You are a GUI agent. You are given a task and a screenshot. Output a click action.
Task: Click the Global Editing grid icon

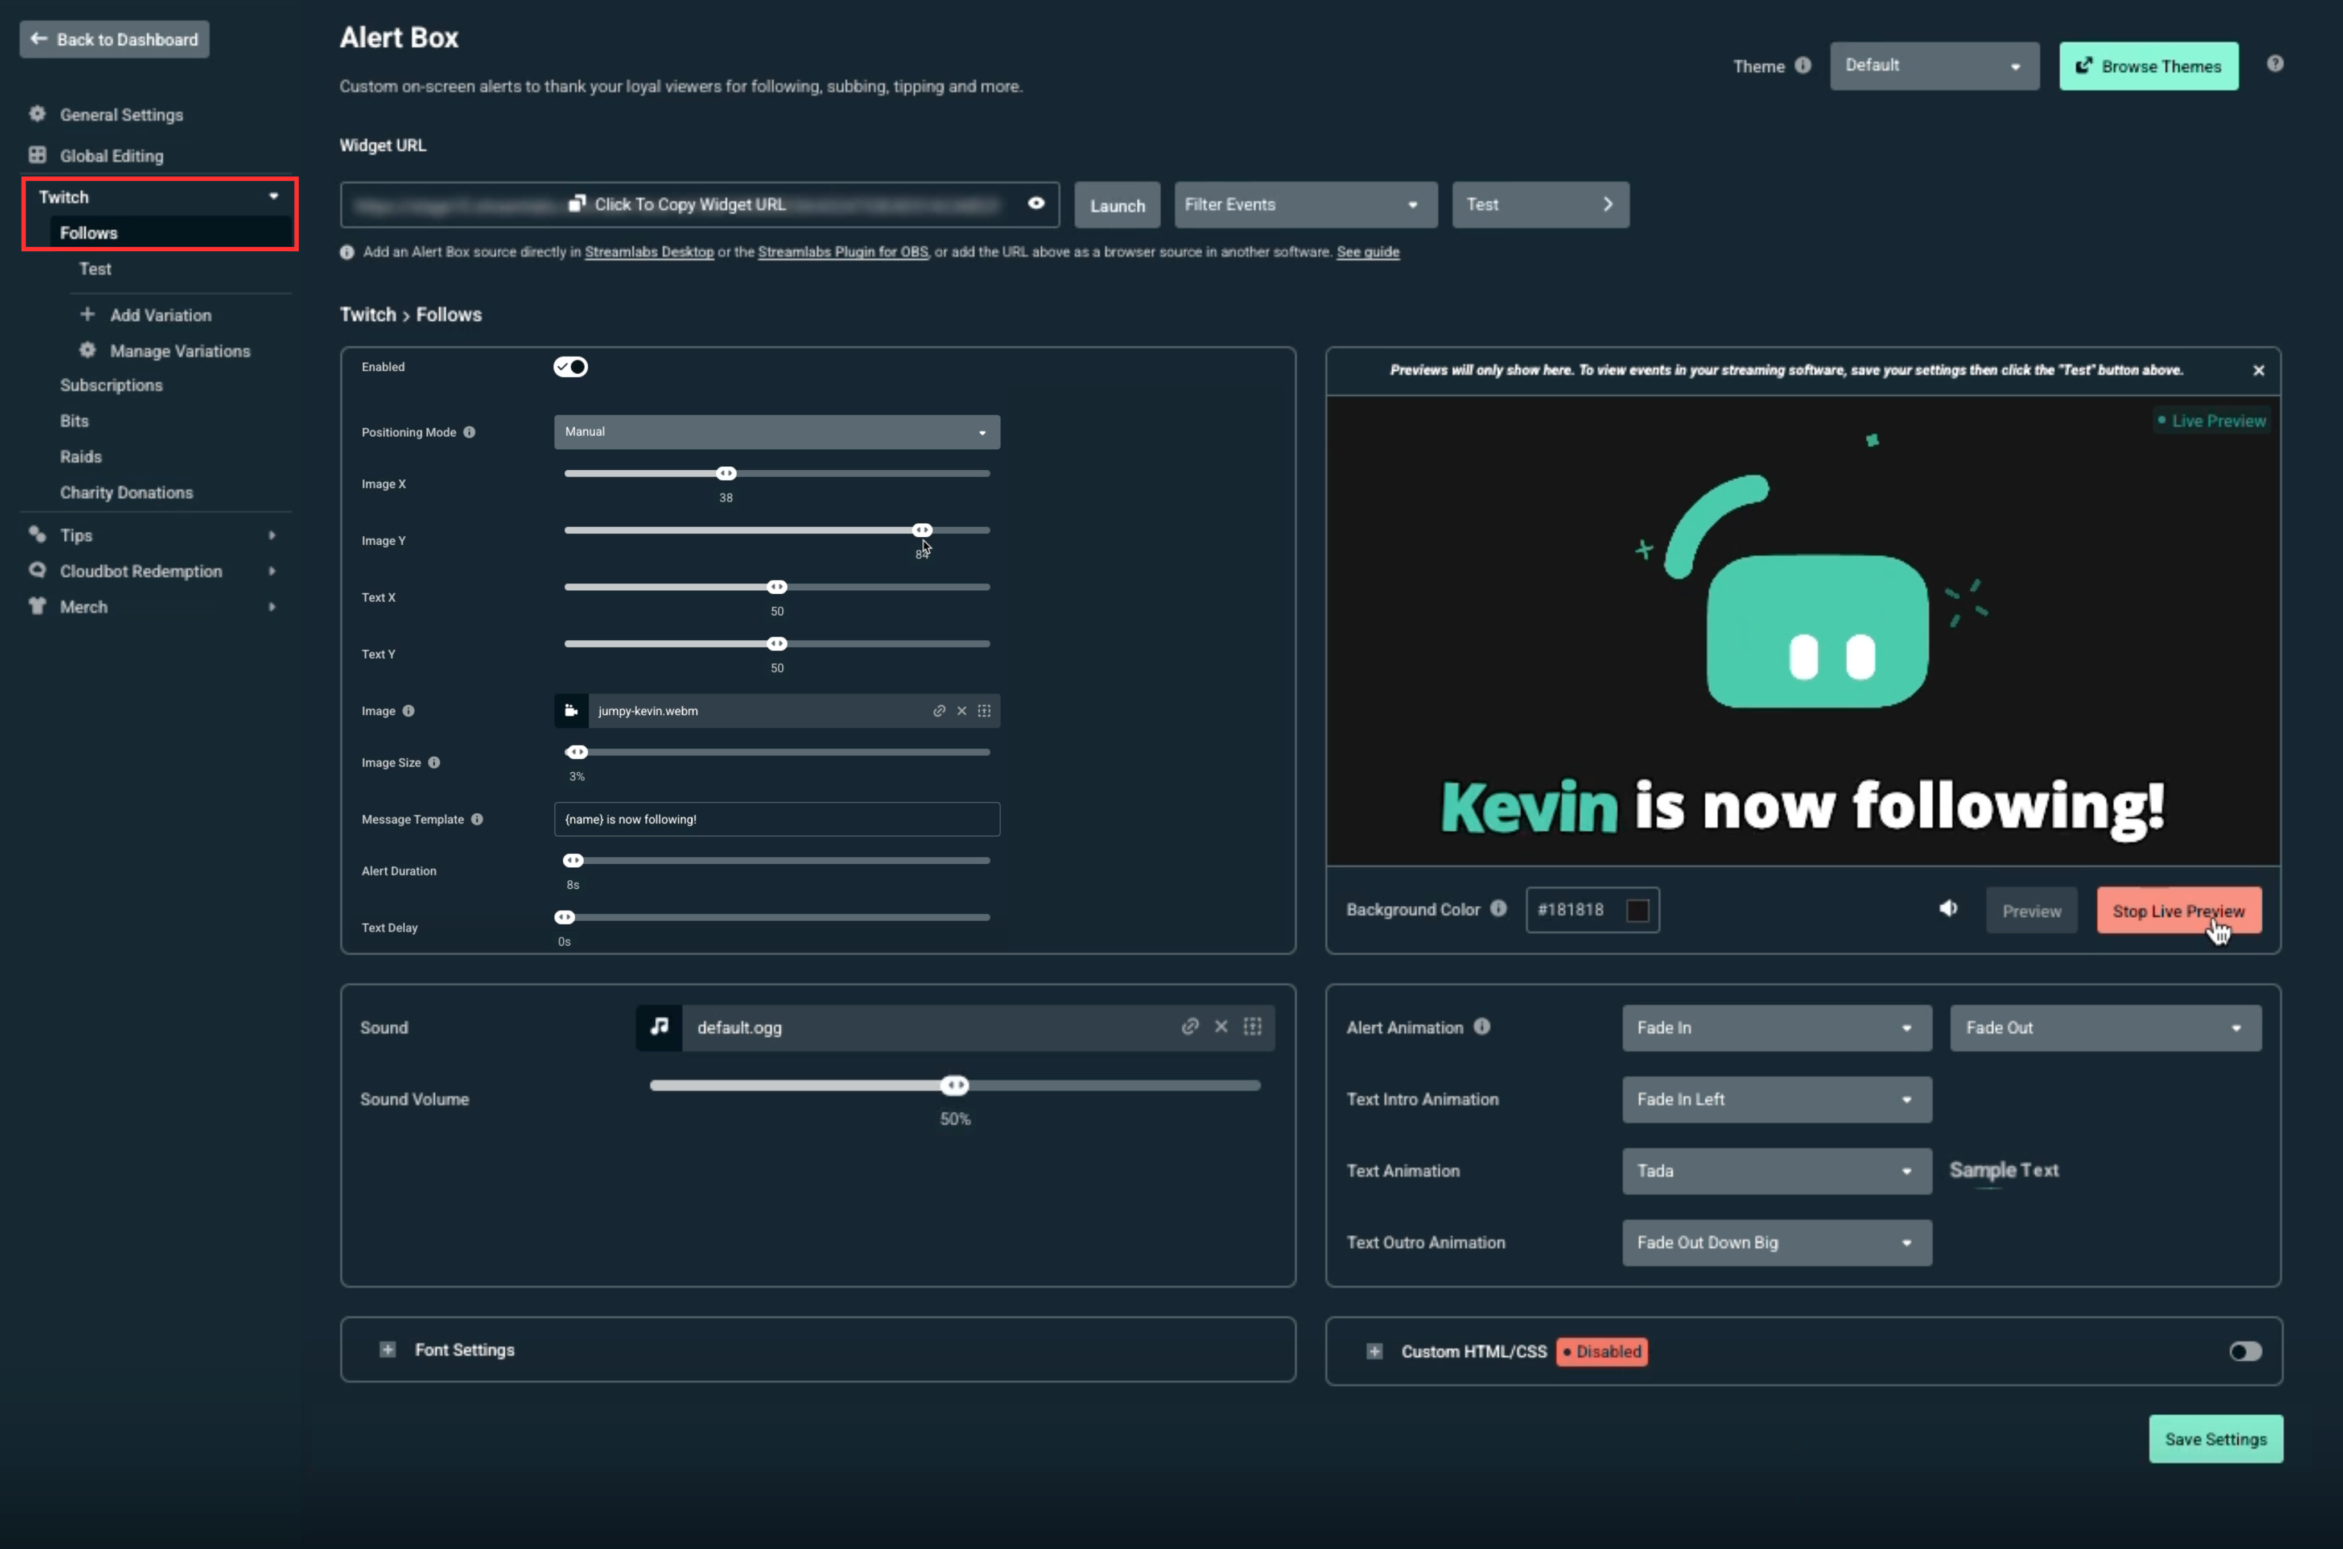point(38,154)
